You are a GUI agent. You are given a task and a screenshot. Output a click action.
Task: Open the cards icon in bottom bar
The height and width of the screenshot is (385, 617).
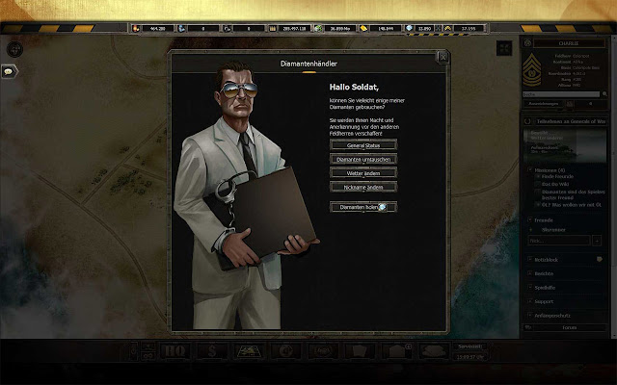click(360, 350)
